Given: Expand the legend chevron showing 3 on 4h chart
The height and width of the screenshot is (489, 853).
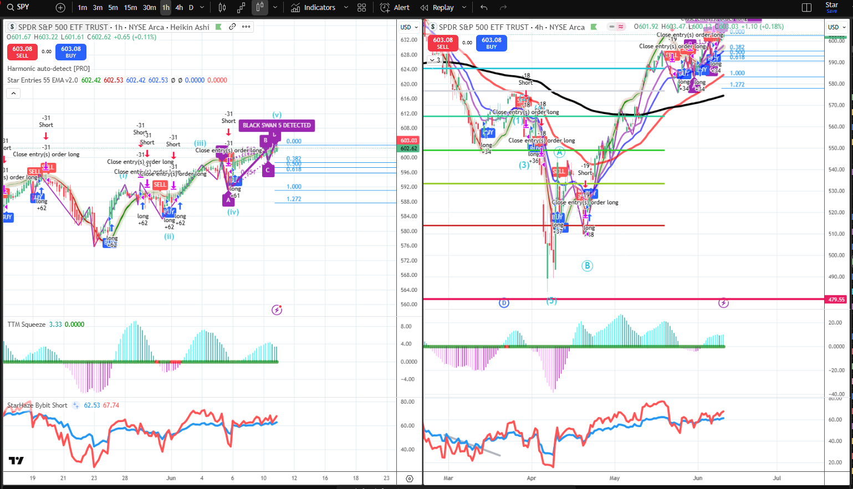Looking at the screenshot, I should (x=435, y=60).
